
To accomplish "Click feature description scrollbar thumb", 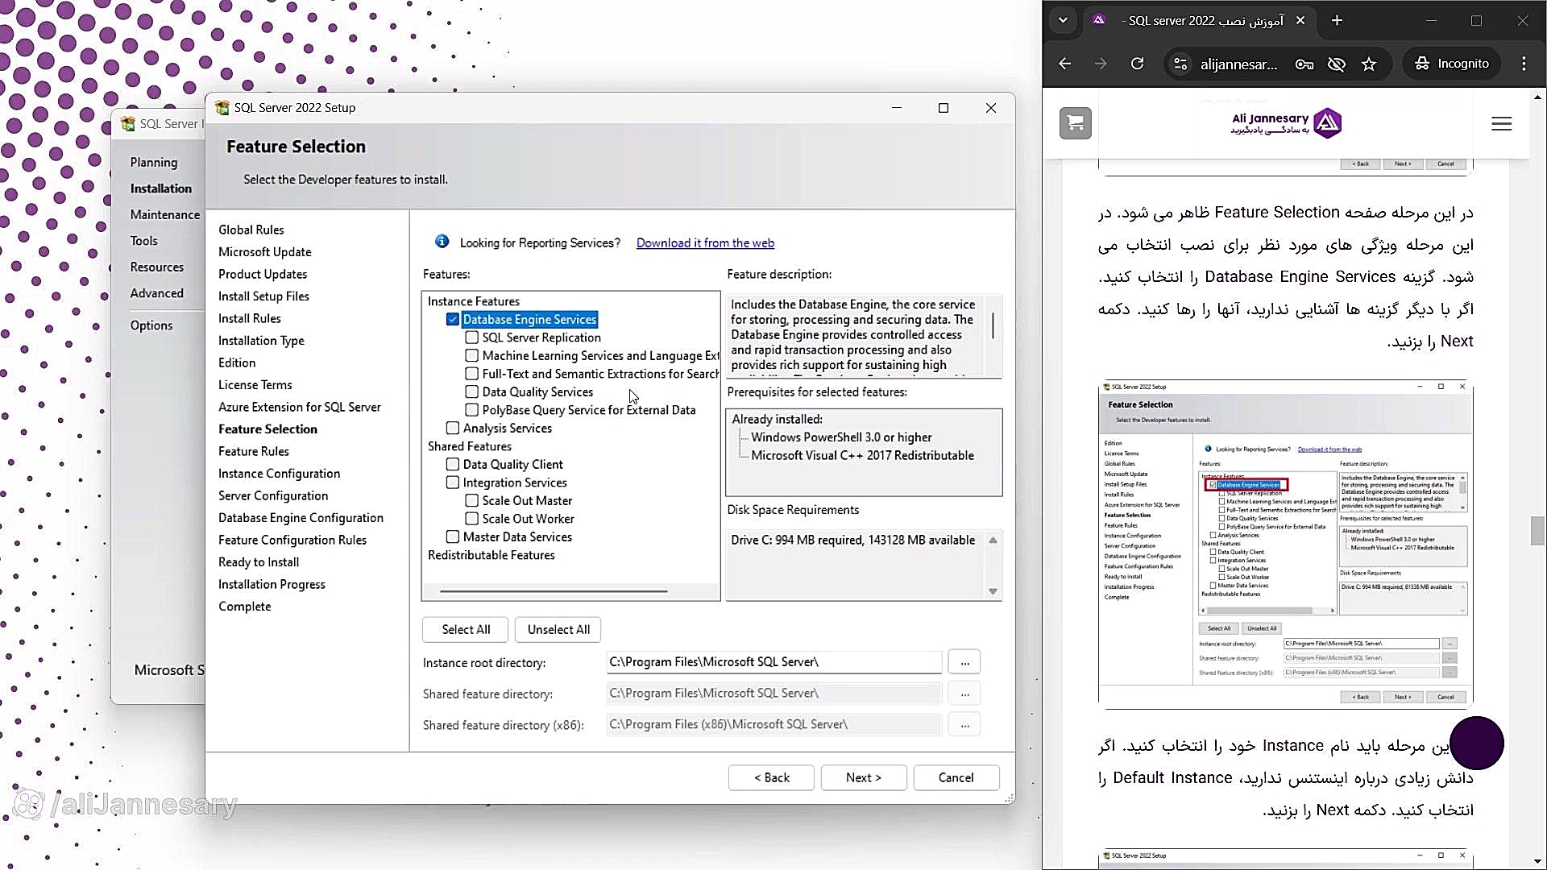I will pos(993,325).
